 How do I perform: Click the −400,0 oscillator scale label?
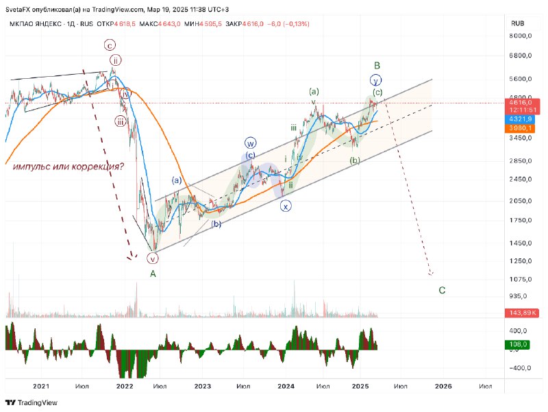pyautogui.click(x=521, y=368)
